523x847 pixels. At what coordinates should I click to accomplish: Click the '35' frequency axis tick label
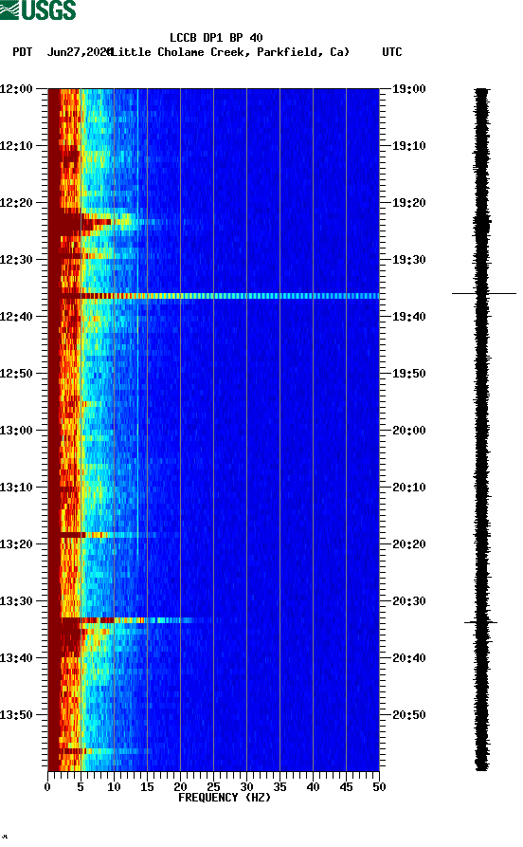tap(280, 787)
